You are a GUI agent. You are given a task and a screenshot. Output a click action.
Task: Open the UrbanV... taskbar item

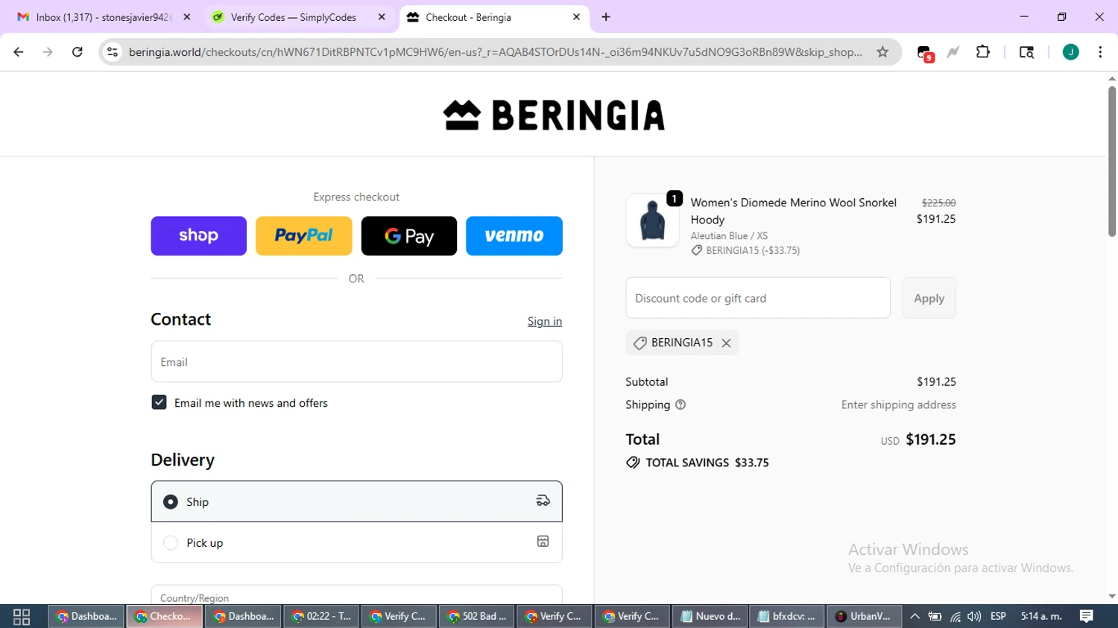[x=865, y=616]
